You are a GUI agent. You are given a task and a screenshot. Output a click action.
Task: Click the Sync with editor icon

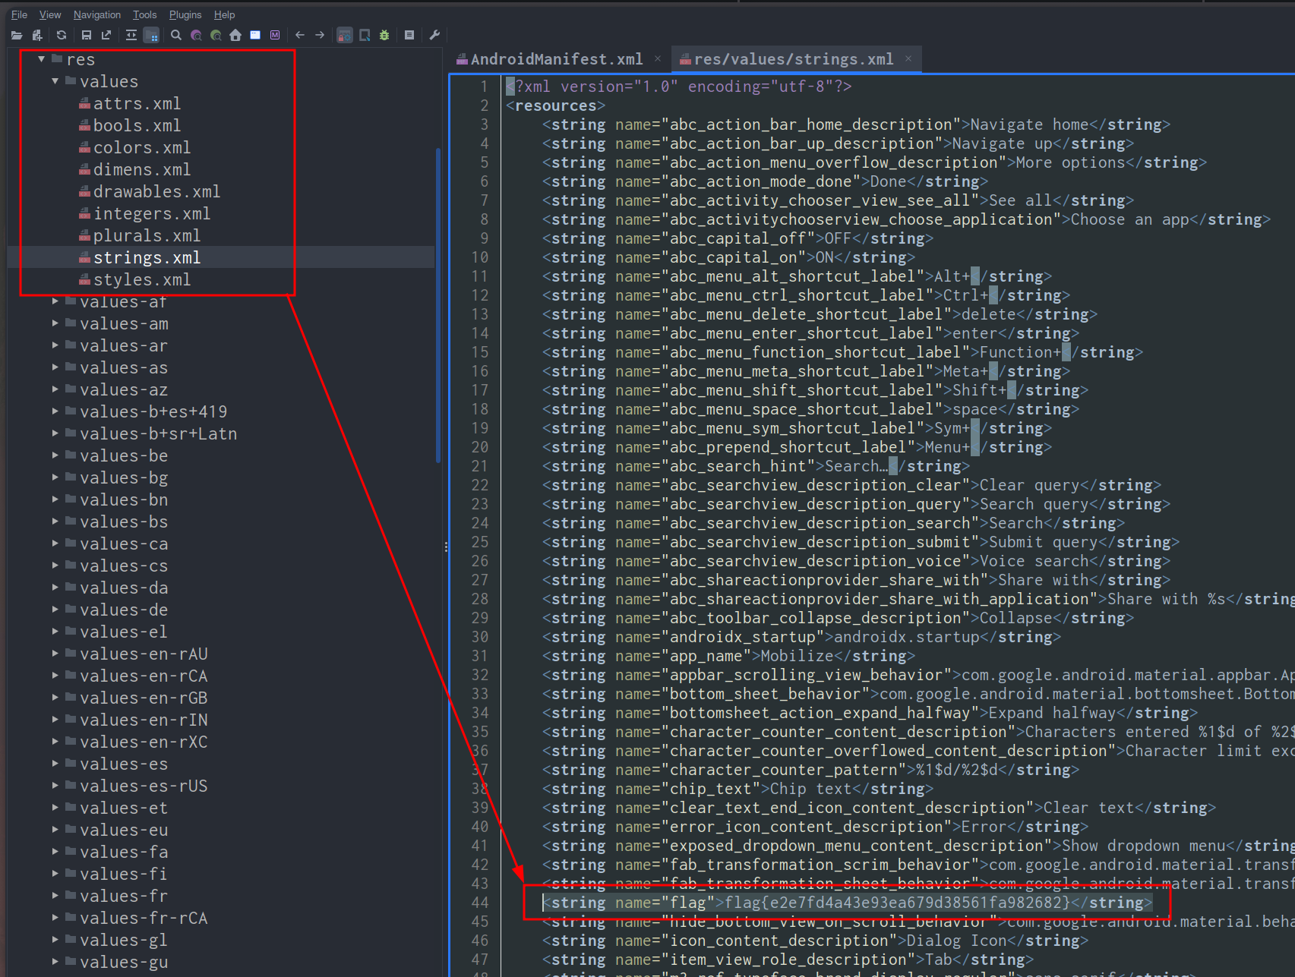click(131, 35)
